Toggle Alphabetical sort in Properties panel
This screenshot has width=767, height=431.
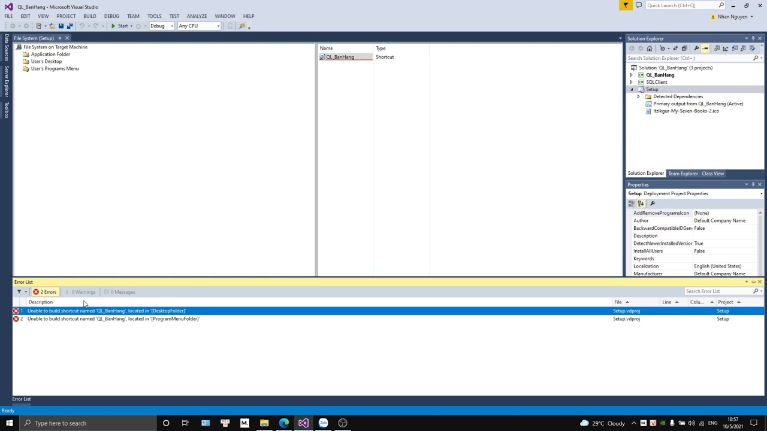click(x=640, y=204)
